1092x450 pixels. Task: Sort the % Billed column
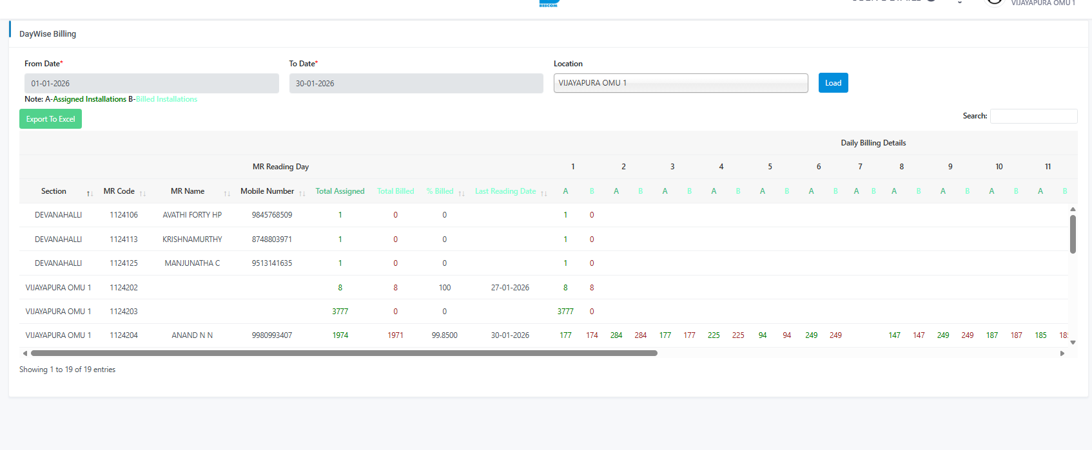[462, 193]
